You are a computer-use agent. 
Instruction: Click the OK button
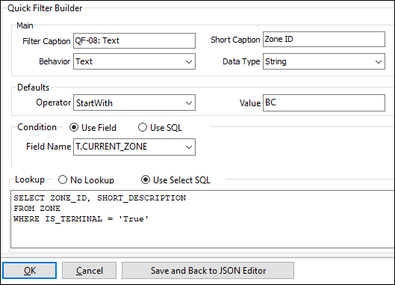pyautogui.click(x=29, y=270)
